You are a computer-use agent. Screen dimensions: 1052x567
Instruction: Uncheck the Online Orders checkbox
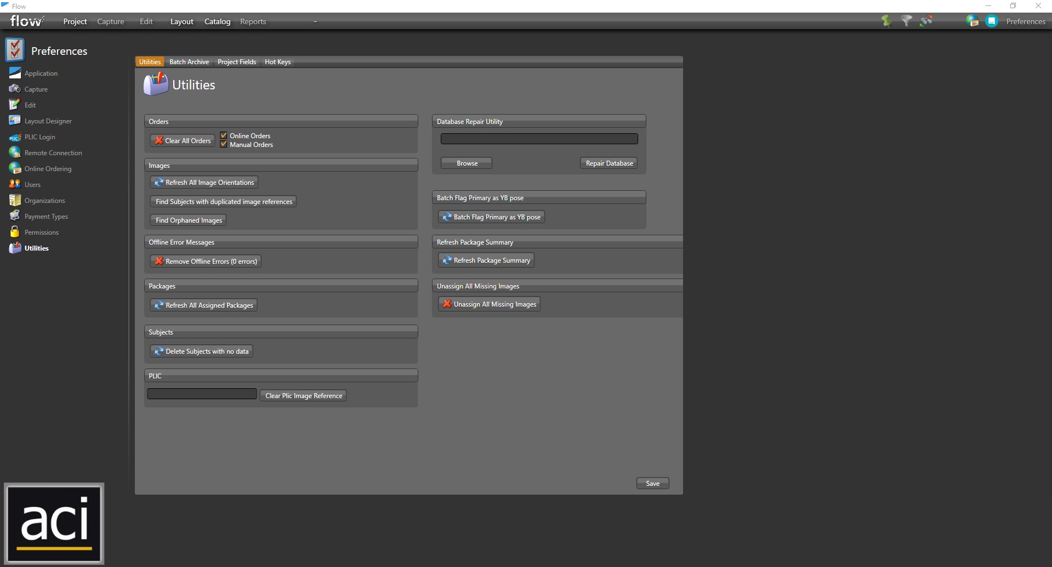click(224, 135)
